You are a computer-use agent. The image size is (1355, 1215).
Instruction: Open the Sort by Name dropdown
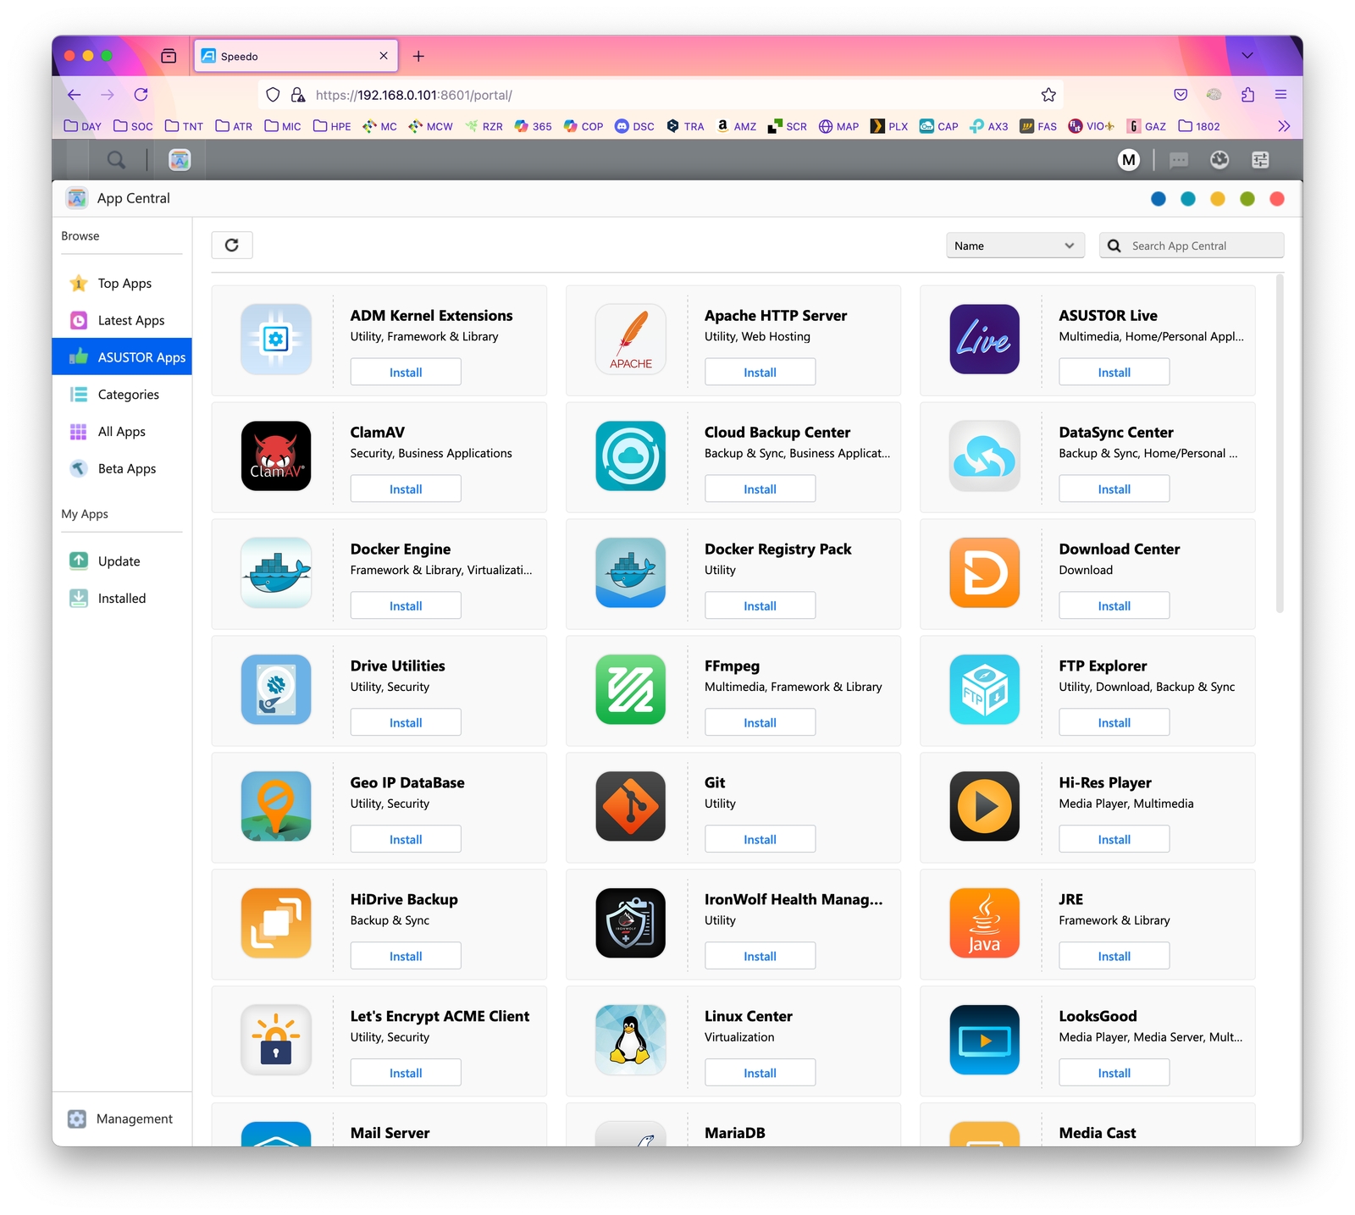coord(1015,246)
